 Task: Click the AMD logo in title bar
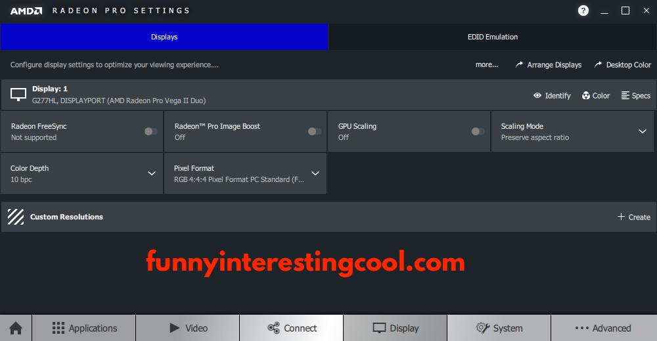(x=26, y=11)
